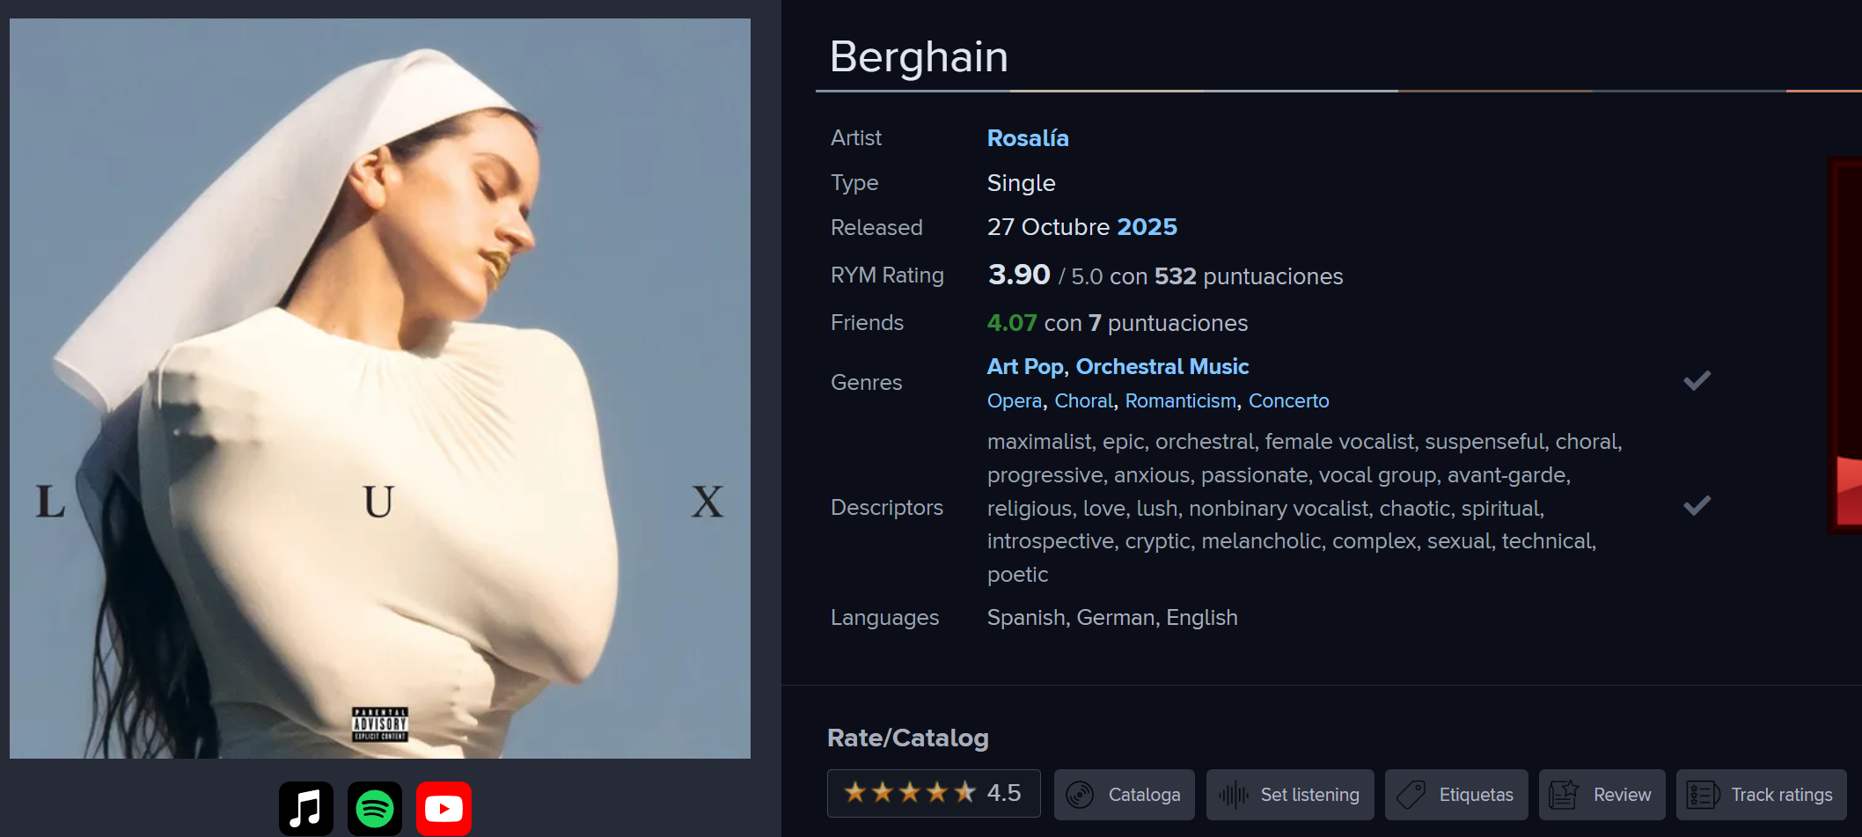The width and height of the screenshot is (1862, 837).
Task: Click the Etiquetas tag icon
Action: point(1411,795)
